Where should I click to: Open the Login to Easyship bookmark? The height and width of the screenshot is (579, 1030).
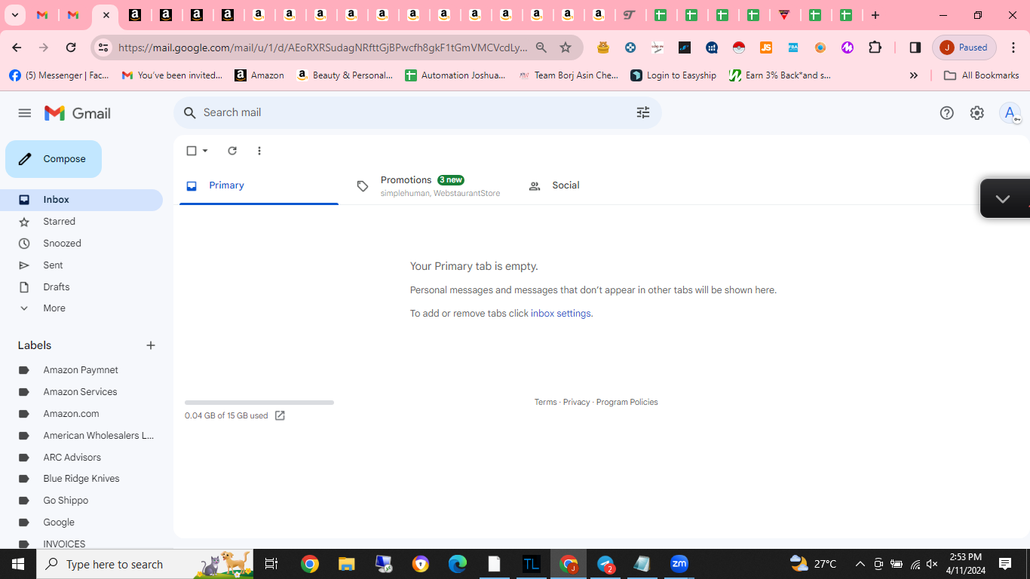point(673,75)
